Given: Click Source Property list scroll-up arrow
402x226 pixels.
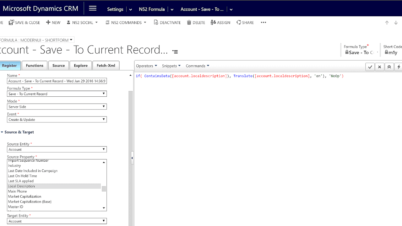Looking at the screenshot, I should (x=104, y=162).
